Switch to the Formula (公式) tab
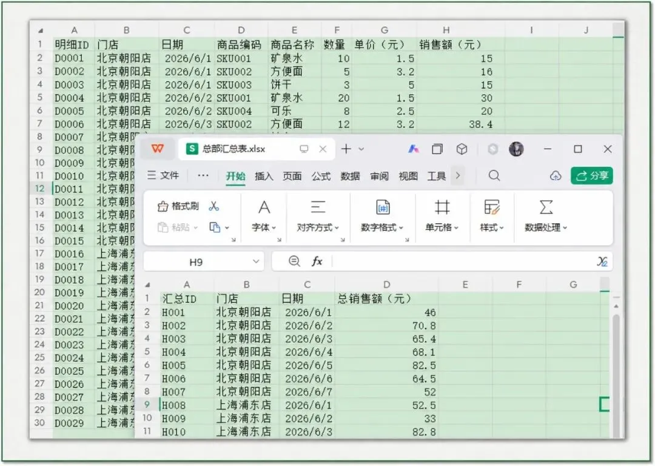 click(321, 177)
